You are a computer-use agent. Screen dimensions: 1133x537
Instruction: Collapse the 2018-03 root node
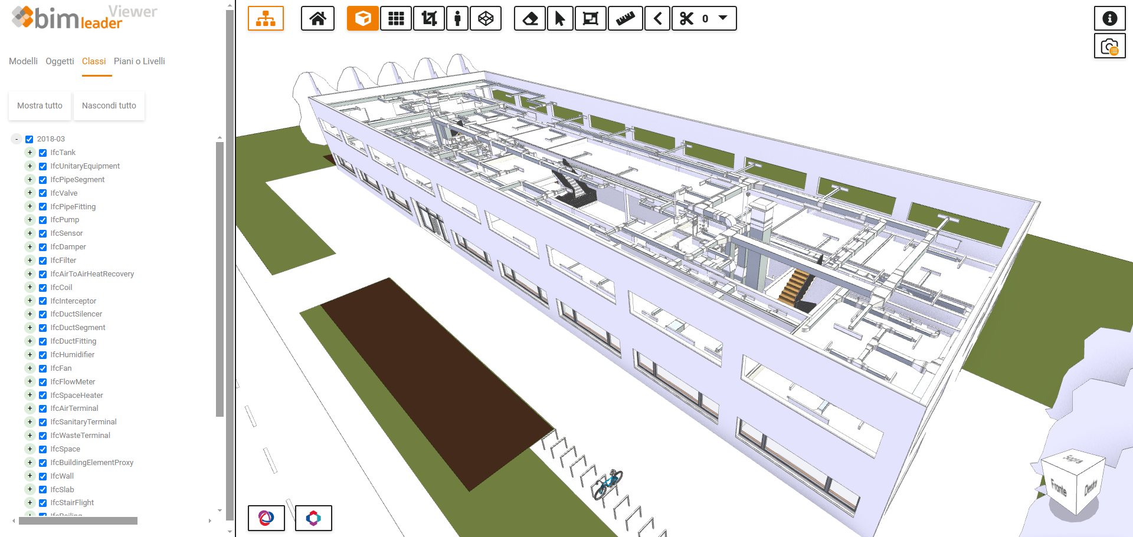17,139
